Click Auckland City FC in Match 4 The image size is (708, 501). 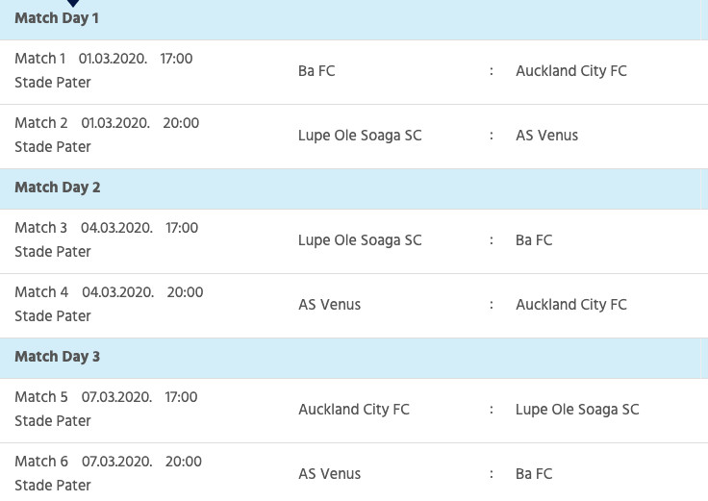570,305
